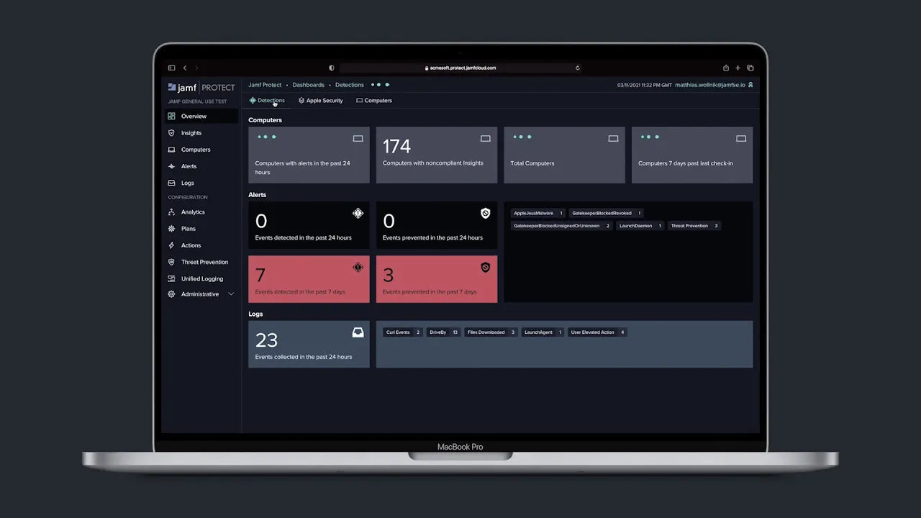
Task: Open Insights via its shield icon
Action: [171, 133]
